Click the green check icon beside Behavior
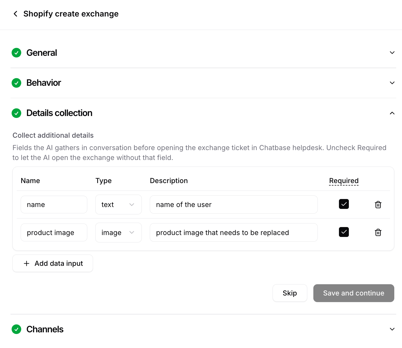The width and height of the screenshot is (402, 348). [17, 83]
